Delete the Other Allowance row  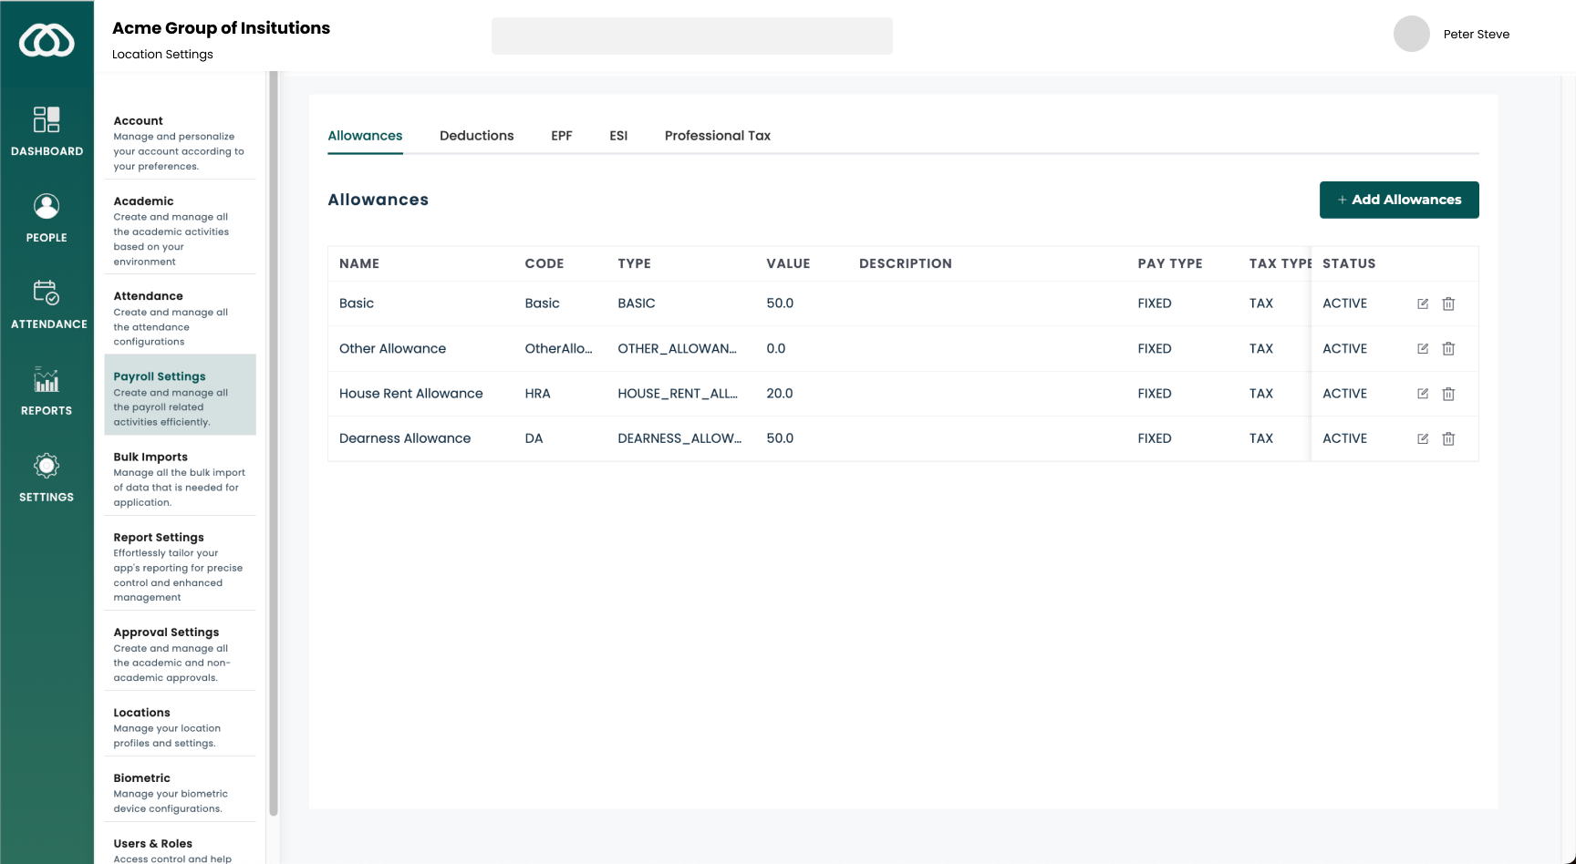(1448, 348)
